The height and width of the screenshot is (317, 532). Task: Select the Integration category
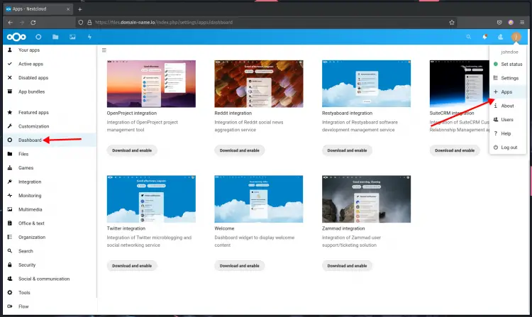pyautogui.click(x=50, y=182)
